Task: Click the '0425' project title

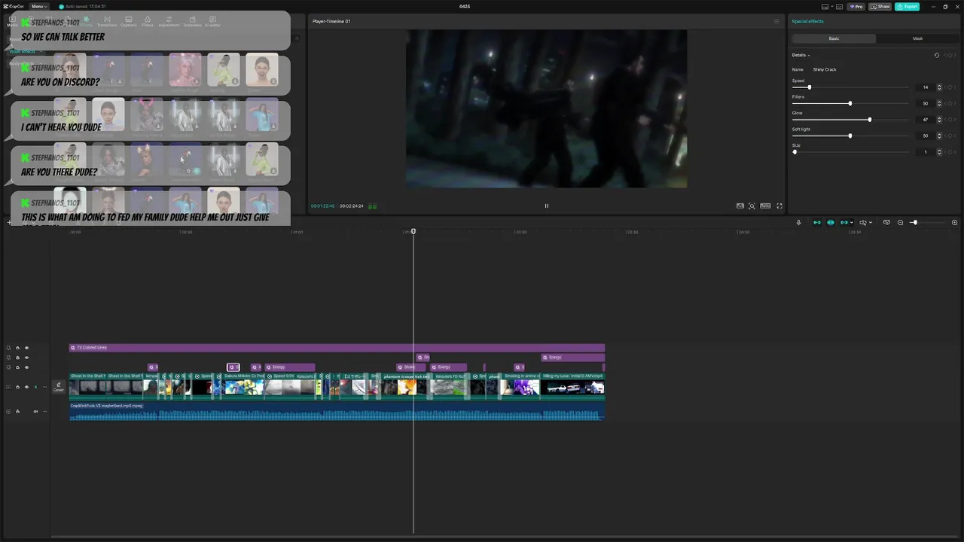Action: coord(465,7)
